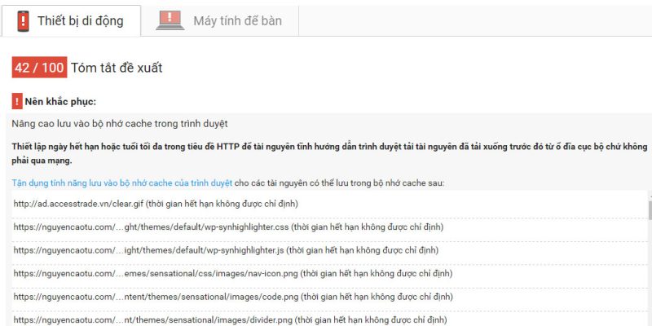The height and width of the screenshot is (326, 652).
Task: Click the Tóm tắt đề xuất heading
Action: click(x=117, y=68)
